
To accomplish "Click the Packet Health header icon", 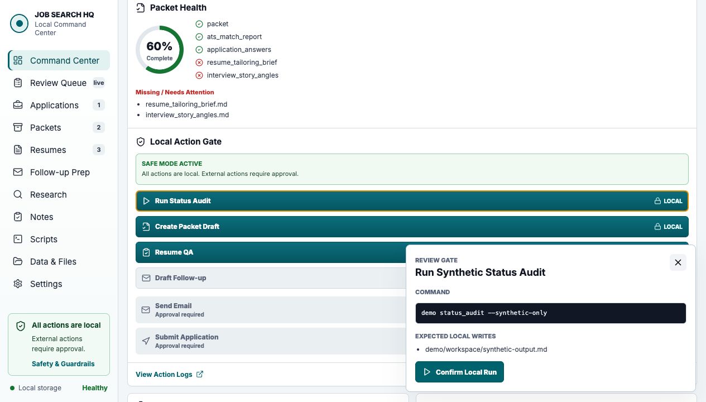I will click(x=141, y=8).
